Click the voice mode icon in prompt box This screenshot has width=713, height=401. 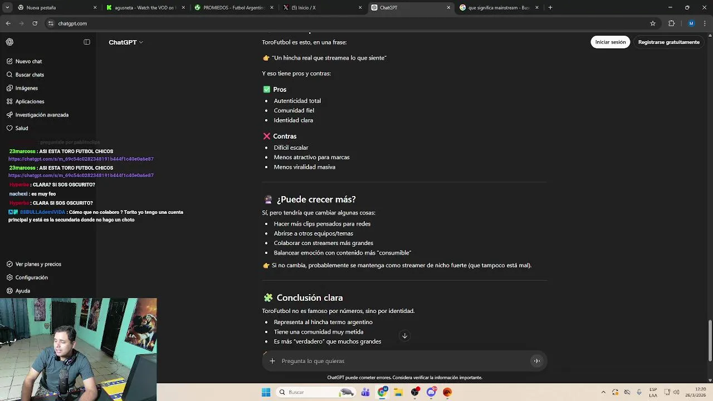pyautogui.click(x=536, y=361)
